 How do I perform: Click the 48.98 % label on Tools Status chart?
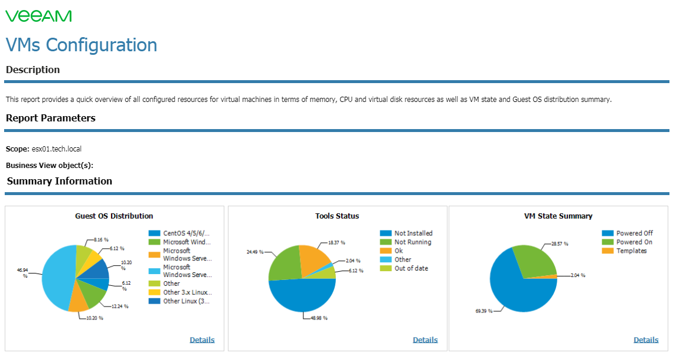click(x=319, y=318)
